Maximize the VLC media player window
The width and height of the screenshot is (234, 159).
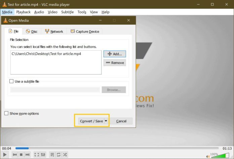[212, 4]
